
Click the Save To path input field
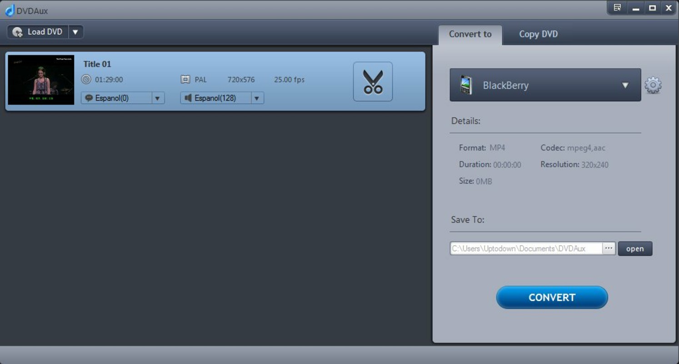526,248
